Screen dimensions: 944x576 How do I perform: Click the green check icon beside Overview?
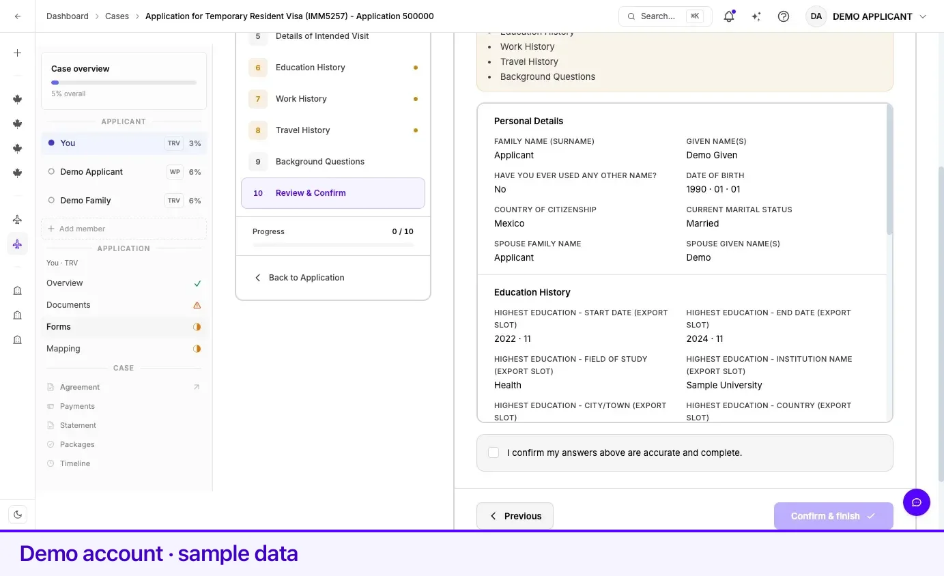point(197,283)
